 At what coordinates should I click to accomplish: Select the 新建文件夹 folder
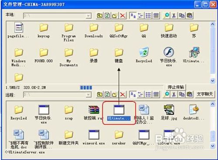[x=68, y=138]
